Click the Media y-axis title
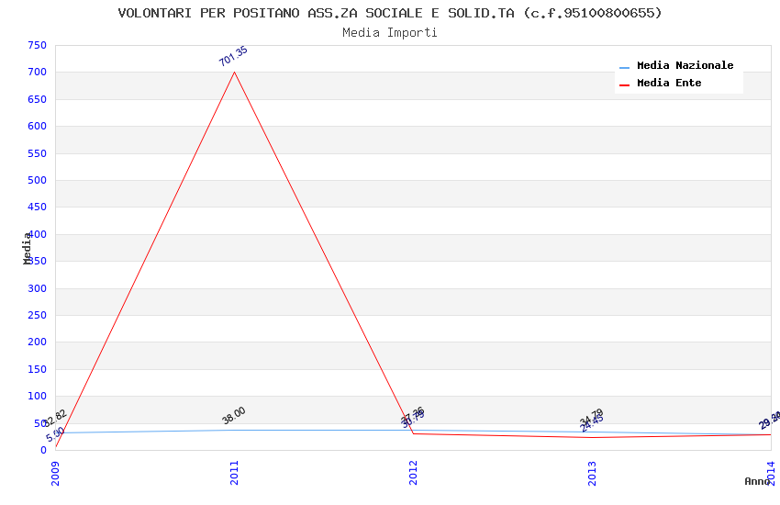The image size is (780, 505). pos(28,248)
